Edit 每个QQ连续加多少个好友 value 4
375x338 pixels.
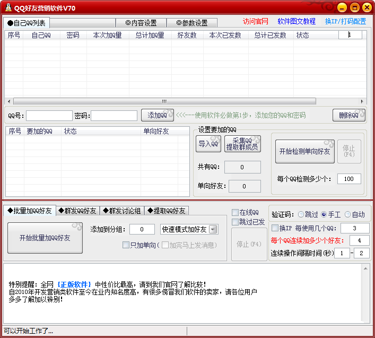pos(359,240)
